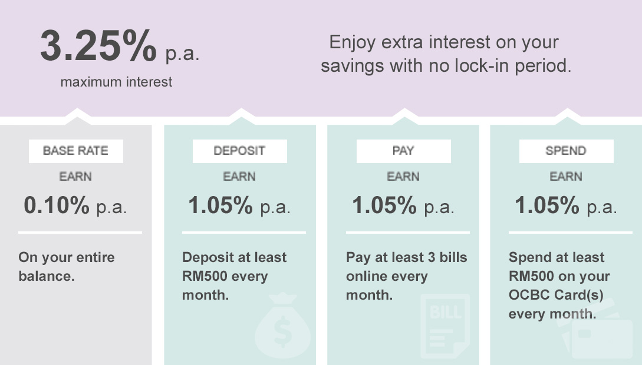
Task: Click the money bag dollar icon
Action: point(282,326)
